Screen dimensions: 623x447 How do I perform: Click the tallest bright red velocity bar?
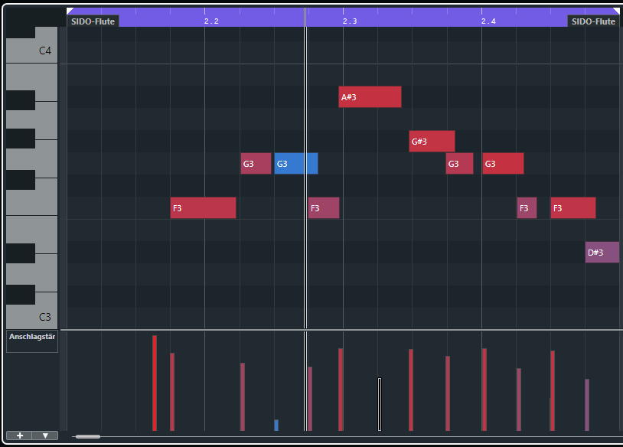155,383
